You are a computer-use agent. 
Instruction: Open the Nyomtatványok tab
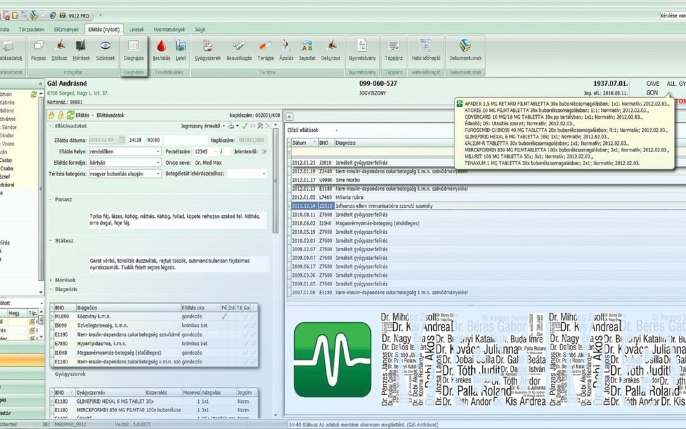169,29
